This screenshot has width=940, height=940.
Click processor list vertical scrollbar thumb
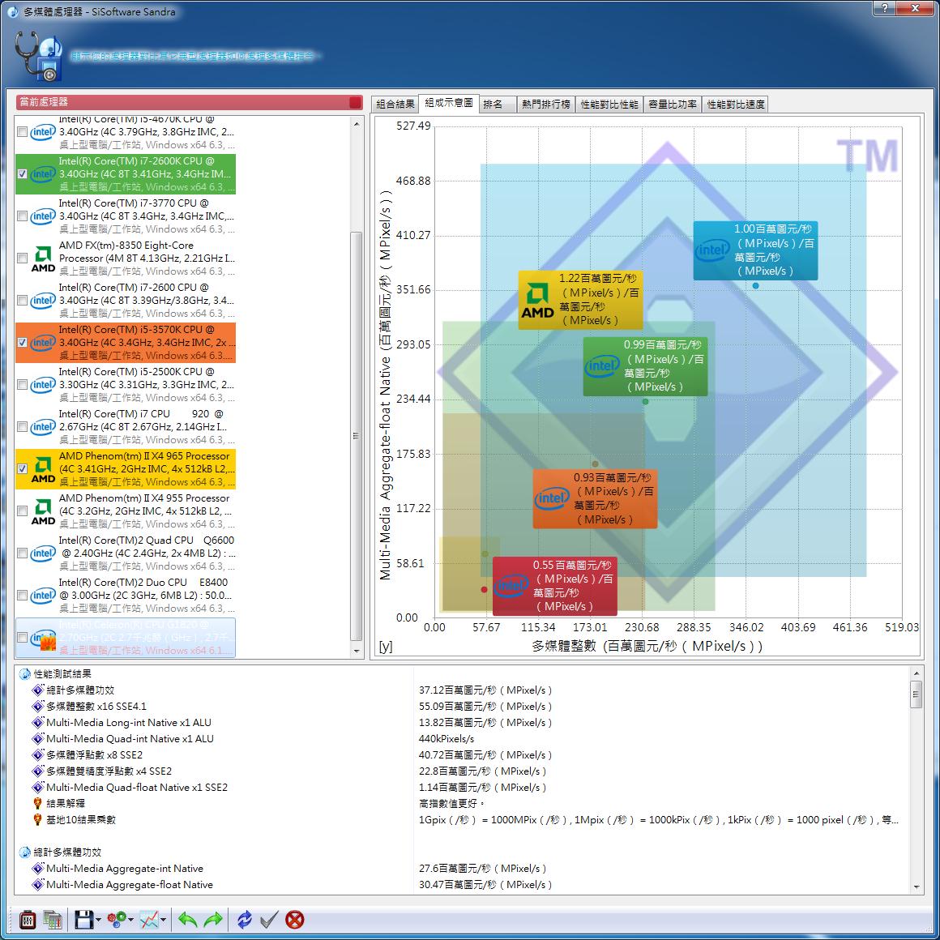tap(357, 436)
